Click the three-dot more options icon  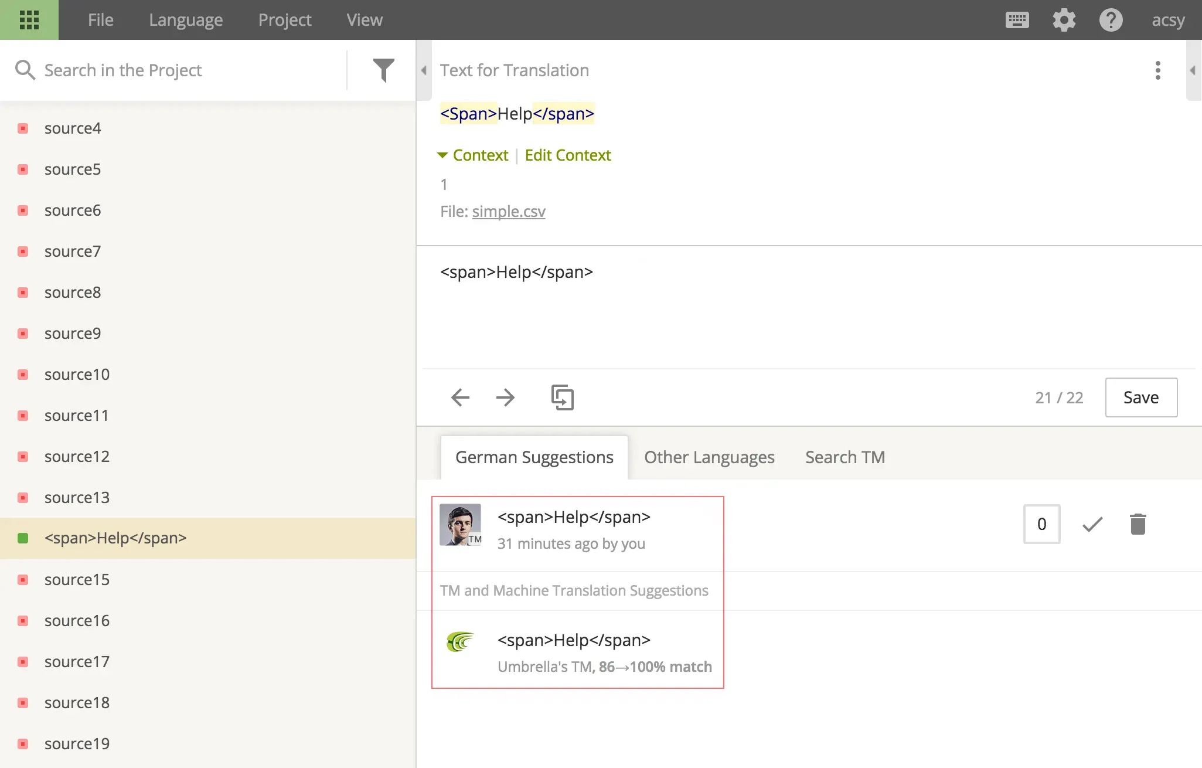tap(1158, 70)
